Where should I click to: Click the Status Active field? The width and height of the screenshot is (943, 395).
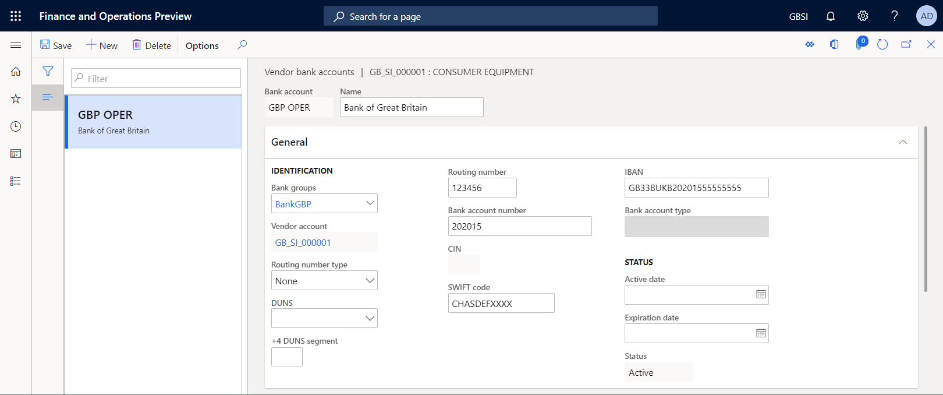coord(658,372)
